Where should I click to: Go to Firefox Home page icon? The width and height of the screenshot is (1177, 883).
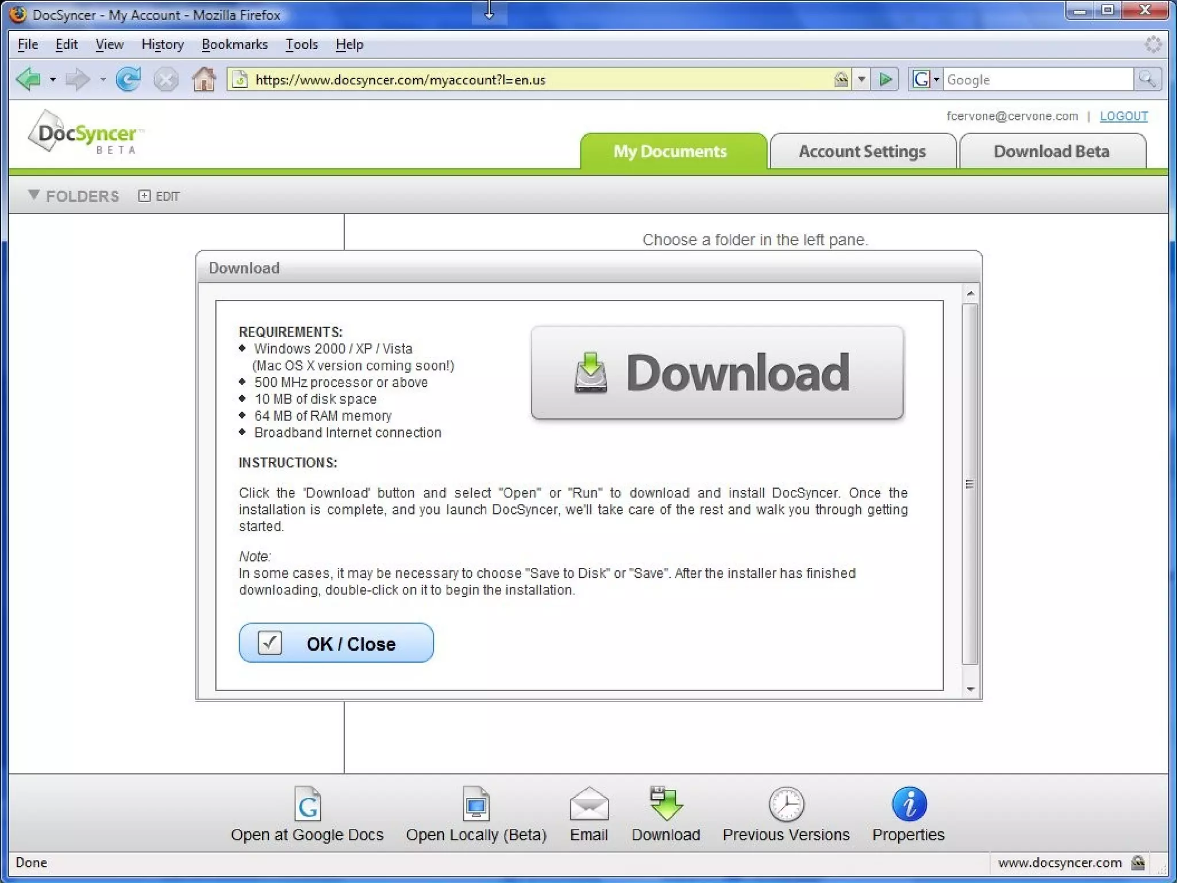(x=203, y=79)
